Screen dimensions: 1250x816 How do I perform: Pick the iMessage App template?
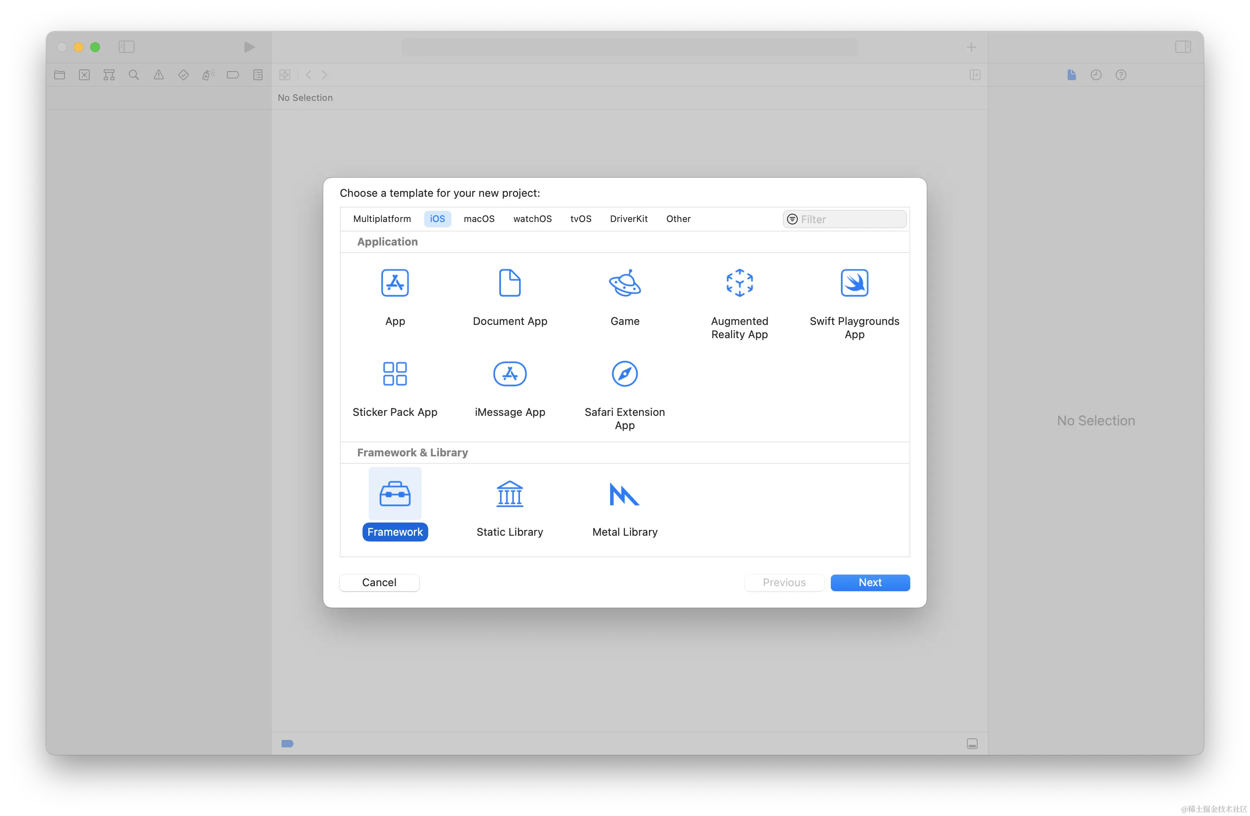pos(509,374)
